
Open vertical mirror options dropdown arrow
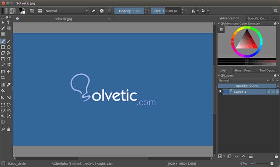tap(208, 11)
